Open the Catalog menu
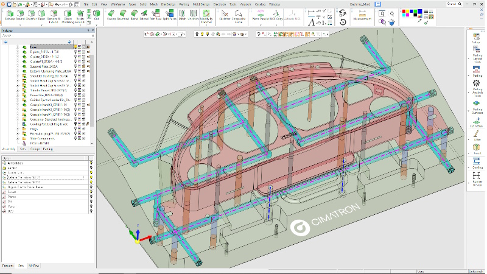 coord(260,4)
